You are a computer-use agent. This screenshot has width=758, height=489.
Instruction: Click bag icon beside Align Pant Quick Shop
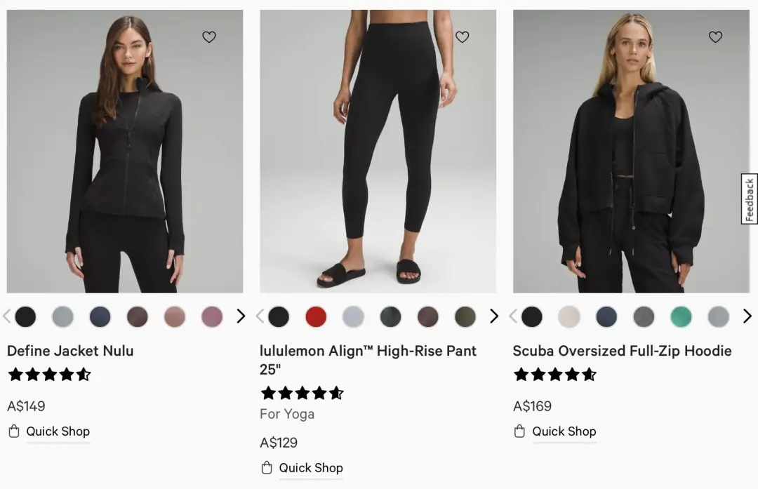click(267, 468)
